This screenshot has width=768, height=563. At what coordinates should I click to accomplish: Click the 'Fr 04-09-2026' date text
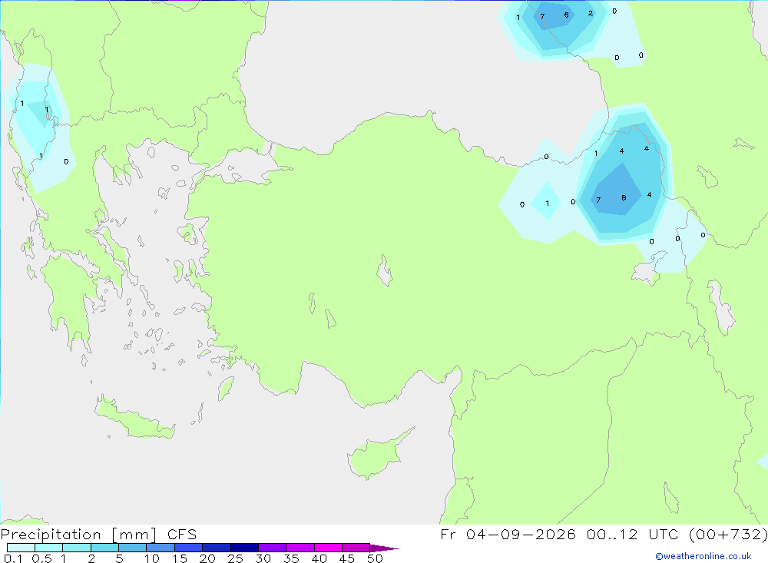point(508,534)
